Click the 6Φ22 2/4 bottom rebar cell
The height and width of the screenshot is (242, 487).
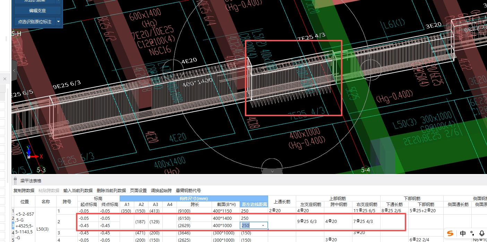pos(426,240)
